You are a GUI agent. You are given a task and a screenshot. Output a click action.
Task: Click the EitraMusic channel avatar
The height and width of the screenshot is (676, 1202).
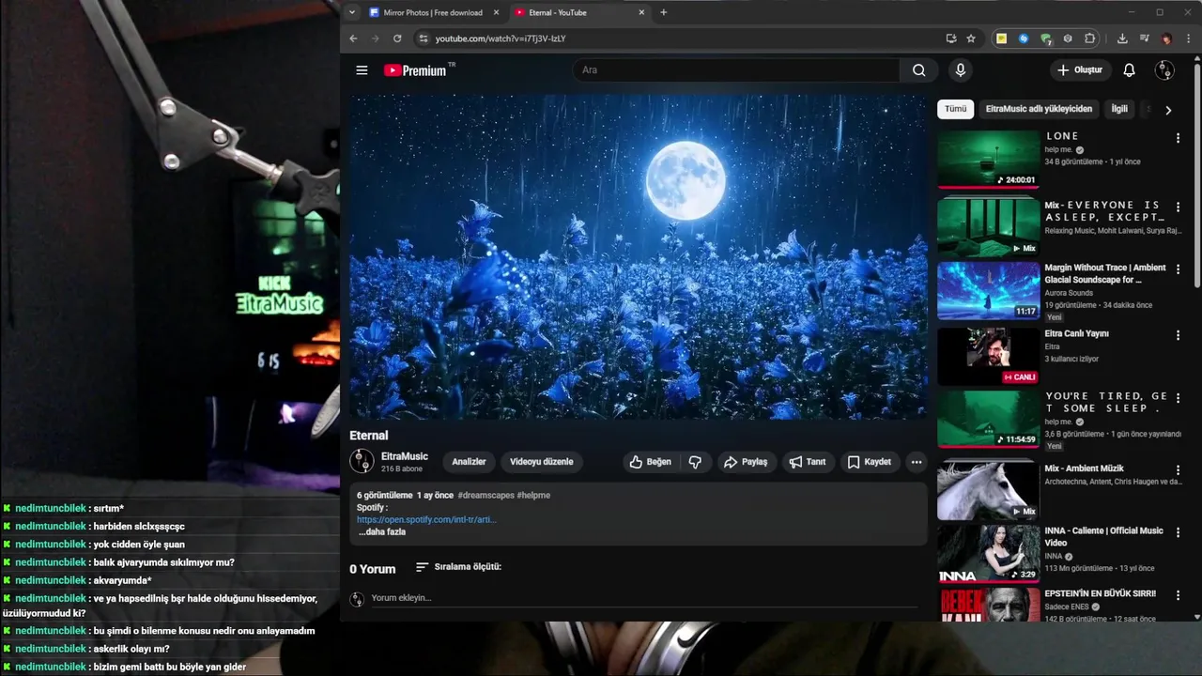(362, 461)
